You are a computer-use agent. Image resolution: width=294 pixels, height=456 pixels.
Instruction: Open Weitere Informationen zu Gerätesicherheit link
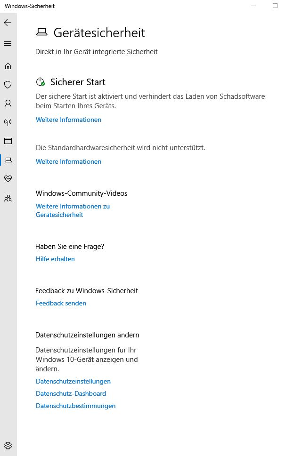(x=73, y=210)
